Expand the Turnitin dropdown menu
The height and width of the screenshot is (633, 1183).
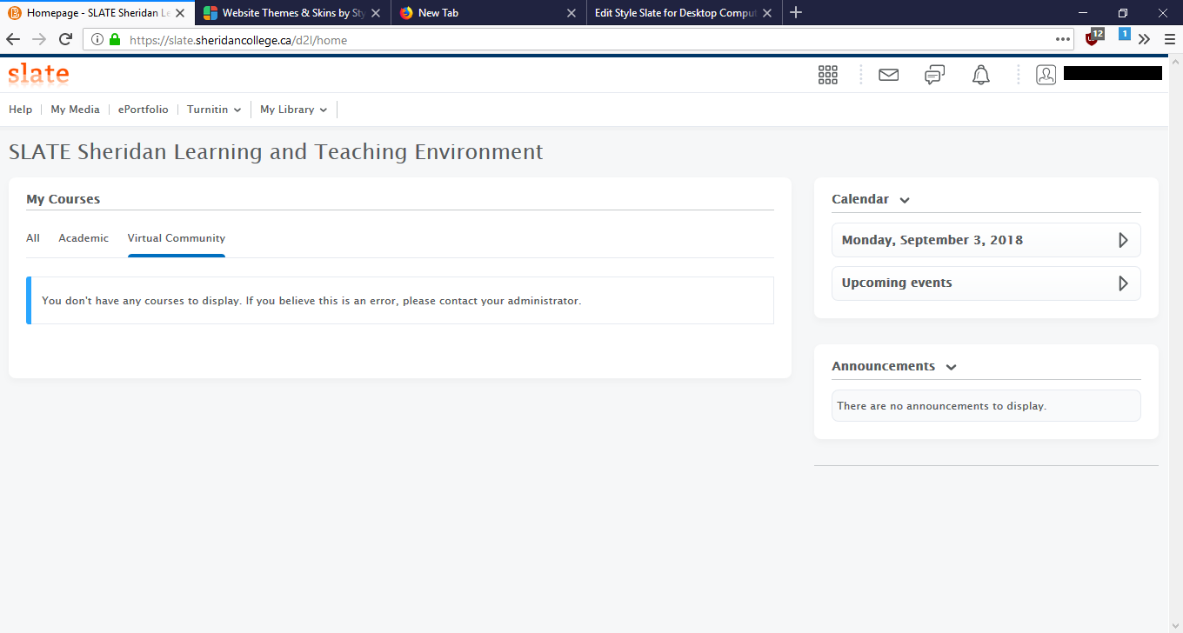(x=214, y=110)
